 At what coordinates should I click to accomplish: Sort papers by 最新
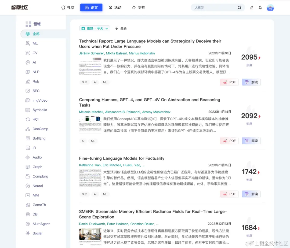click(x=121, y=28)
